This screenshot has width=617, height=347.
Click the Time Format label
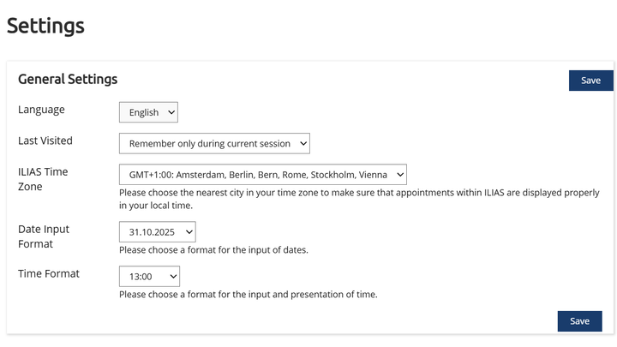point(49,274)
